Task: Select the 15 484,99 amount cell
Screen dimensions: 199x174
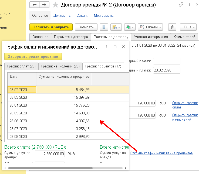Action: pyautogui.click(x=64, y=90)
